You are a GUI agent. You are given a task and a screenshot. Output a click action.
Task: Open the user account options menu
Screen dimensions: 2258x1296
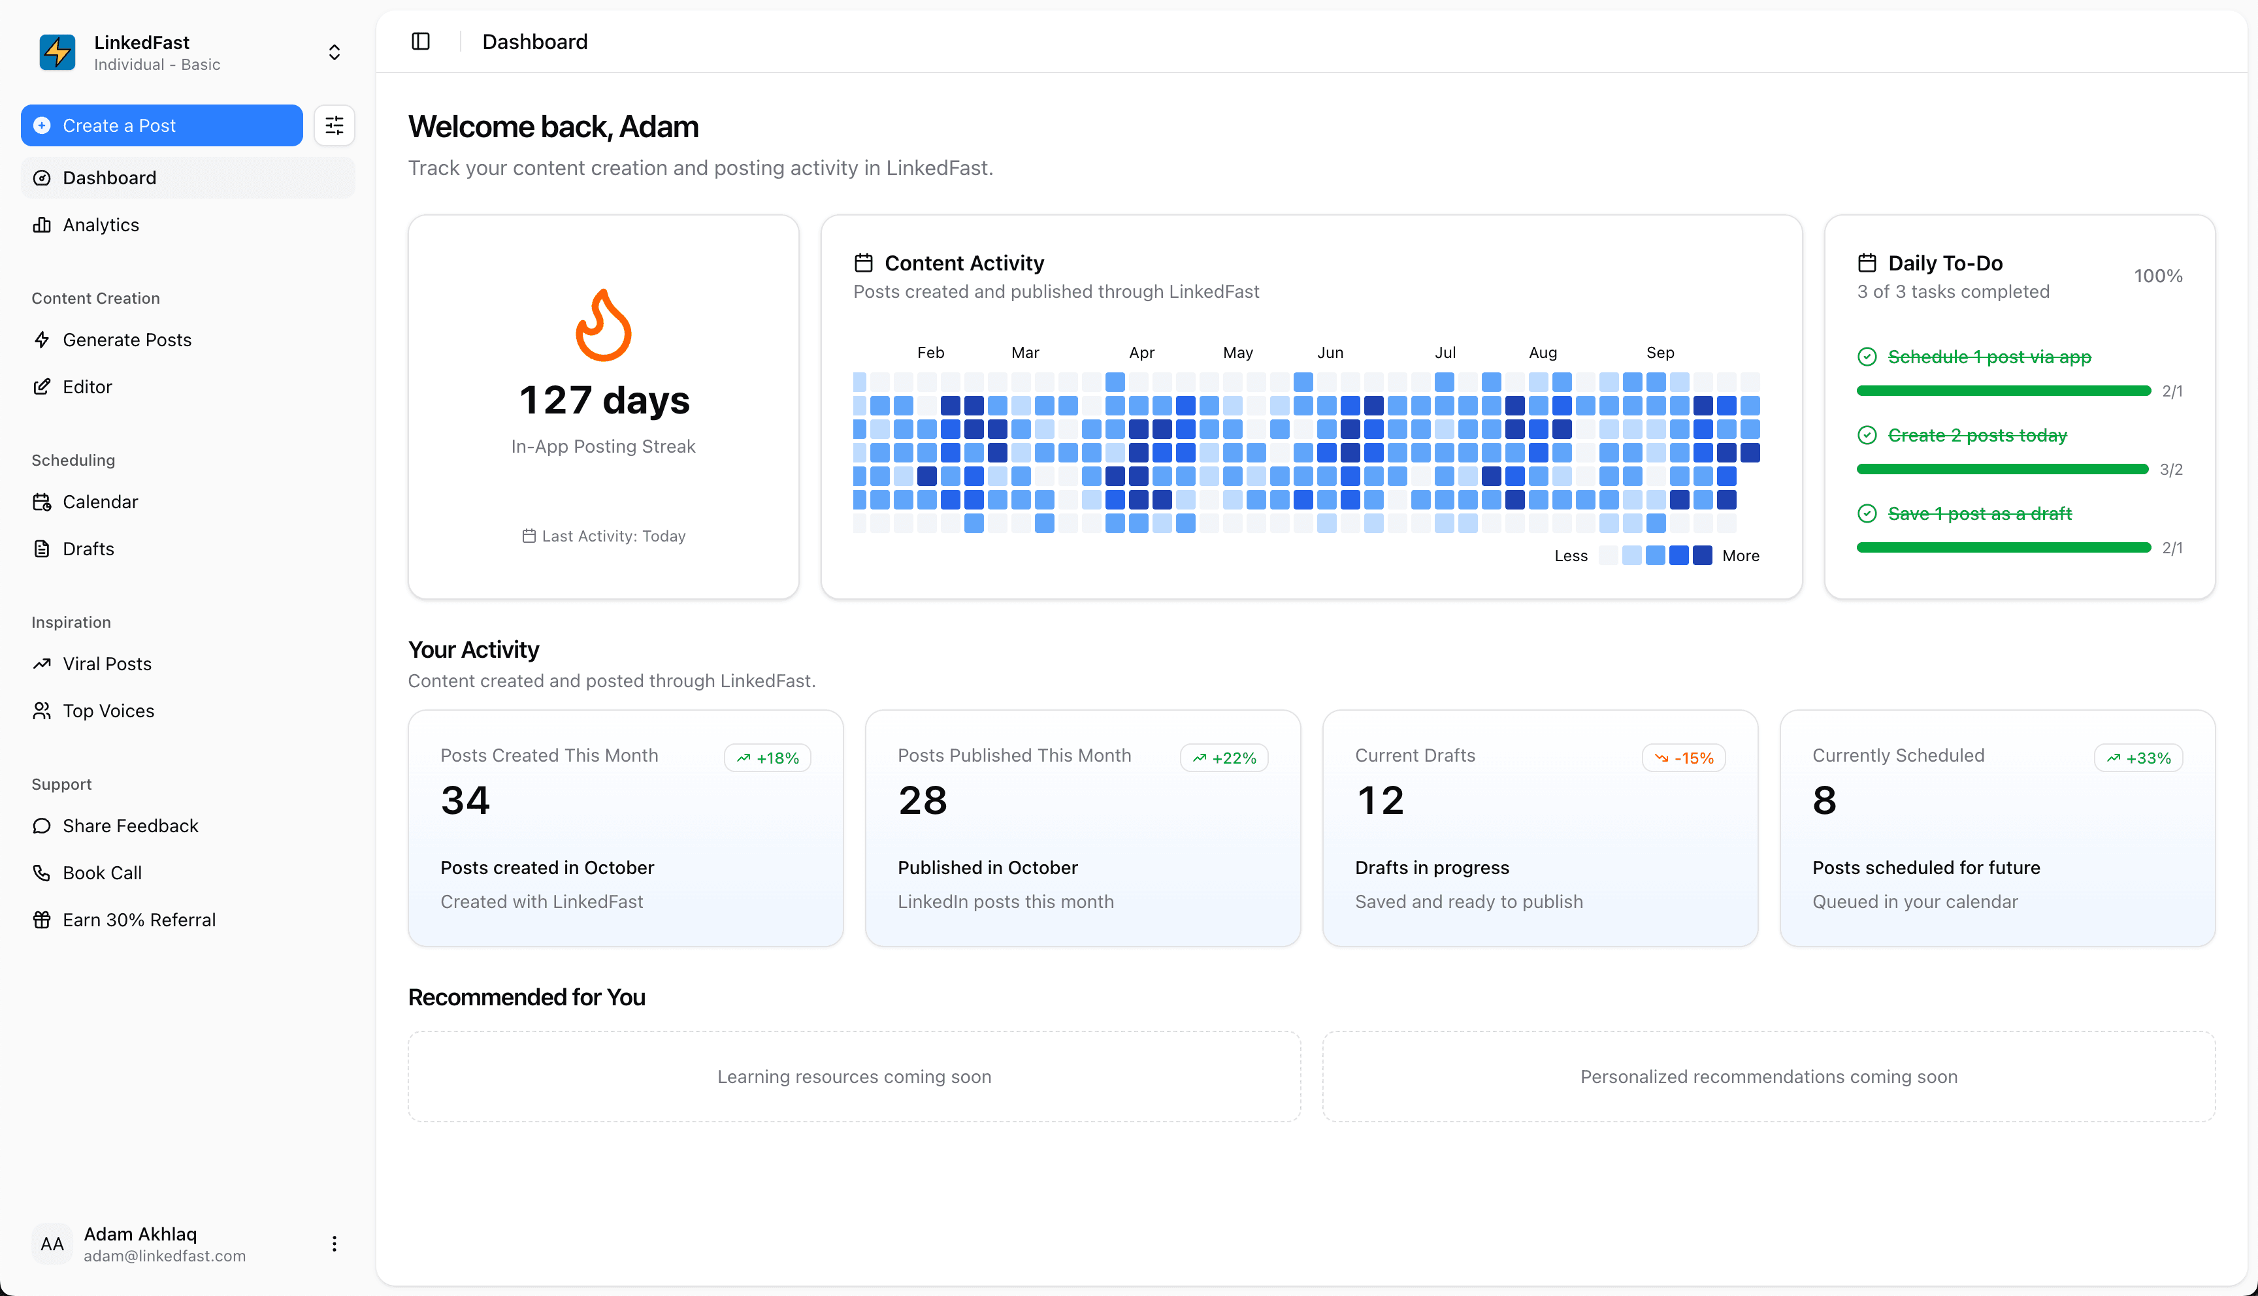[x=335, y=1242]
